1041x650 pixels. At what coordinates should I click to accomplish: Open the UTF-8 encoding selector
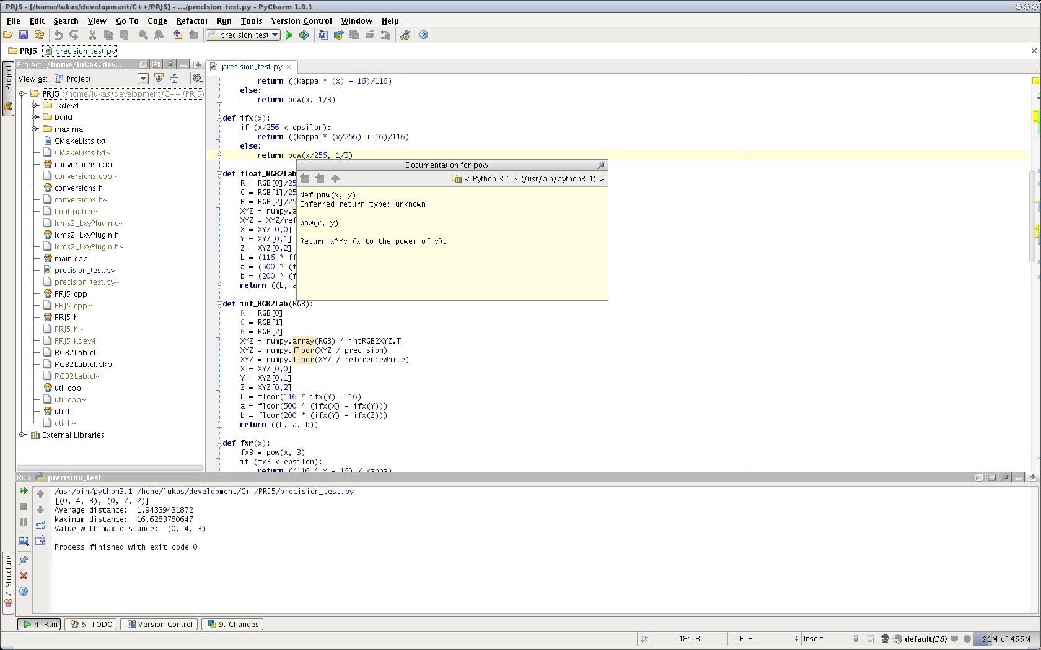pyautogui.click(x=763, y=639)
